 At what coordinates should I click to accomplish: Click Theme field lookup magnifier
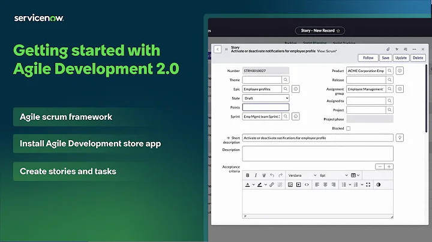coord(286,80)
